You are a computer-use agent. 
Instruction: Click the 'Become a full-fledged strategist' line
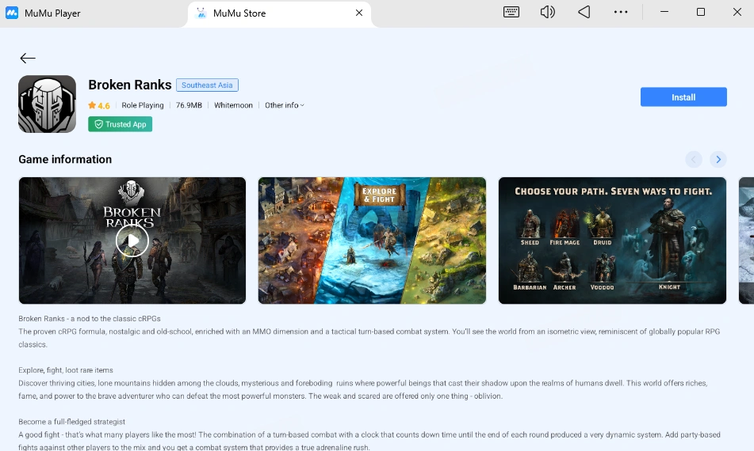coord(71,421)
